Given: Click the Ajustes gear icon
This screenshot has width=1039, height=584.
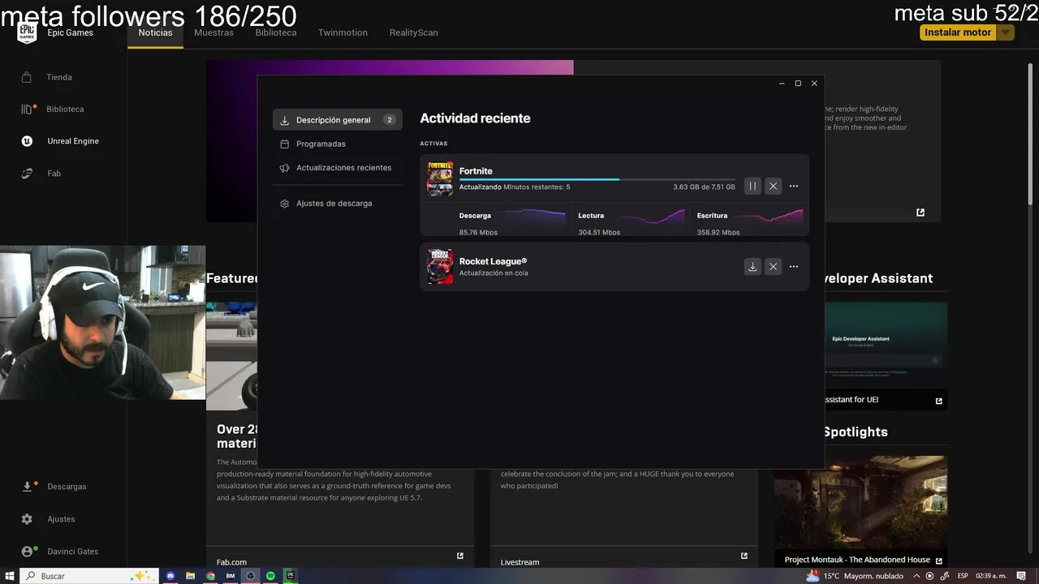Looking at the screenshot, I should click(27, 519).
